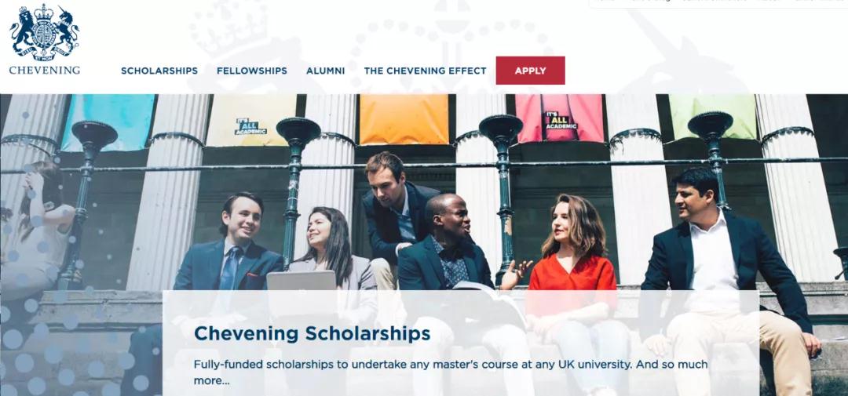Go to the Fellowships section

tap(252, 71)
